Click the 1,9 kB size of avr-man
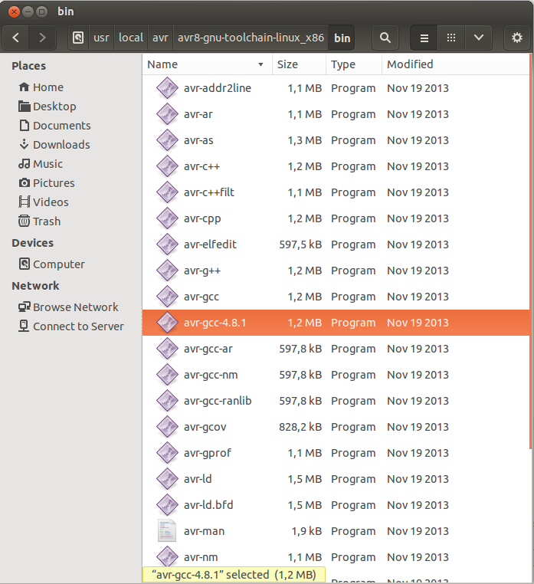Viewport: 534px width, 584px height. click(306, 531)
